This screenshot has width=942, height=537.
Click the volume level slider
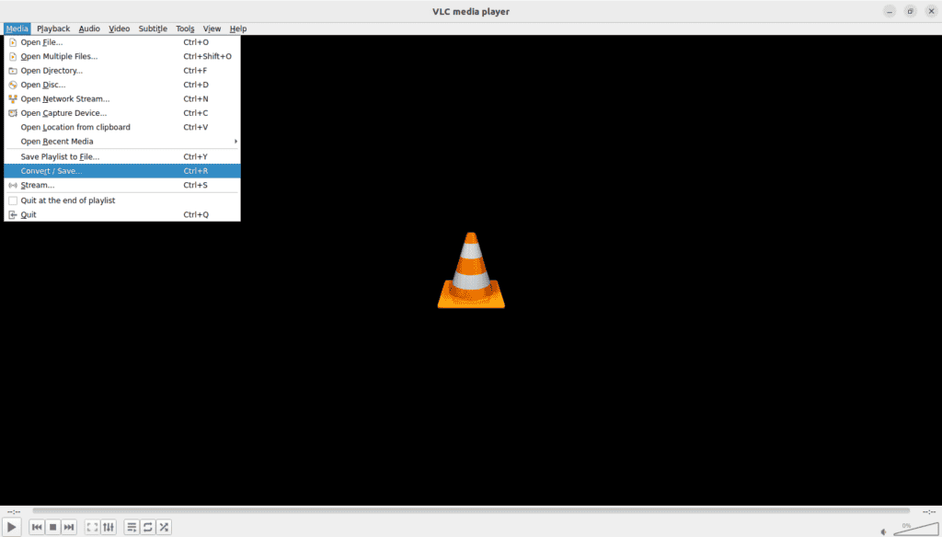[x=915, y=529]
